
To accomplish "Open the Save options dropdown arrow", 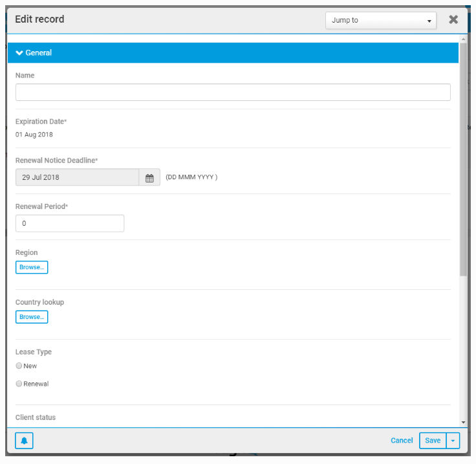I will [453, 441].
